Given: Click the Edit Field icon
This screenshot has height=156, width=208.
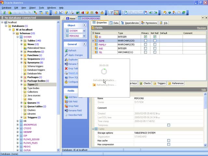Looking at the screenshot, I should tap(66, 102).
